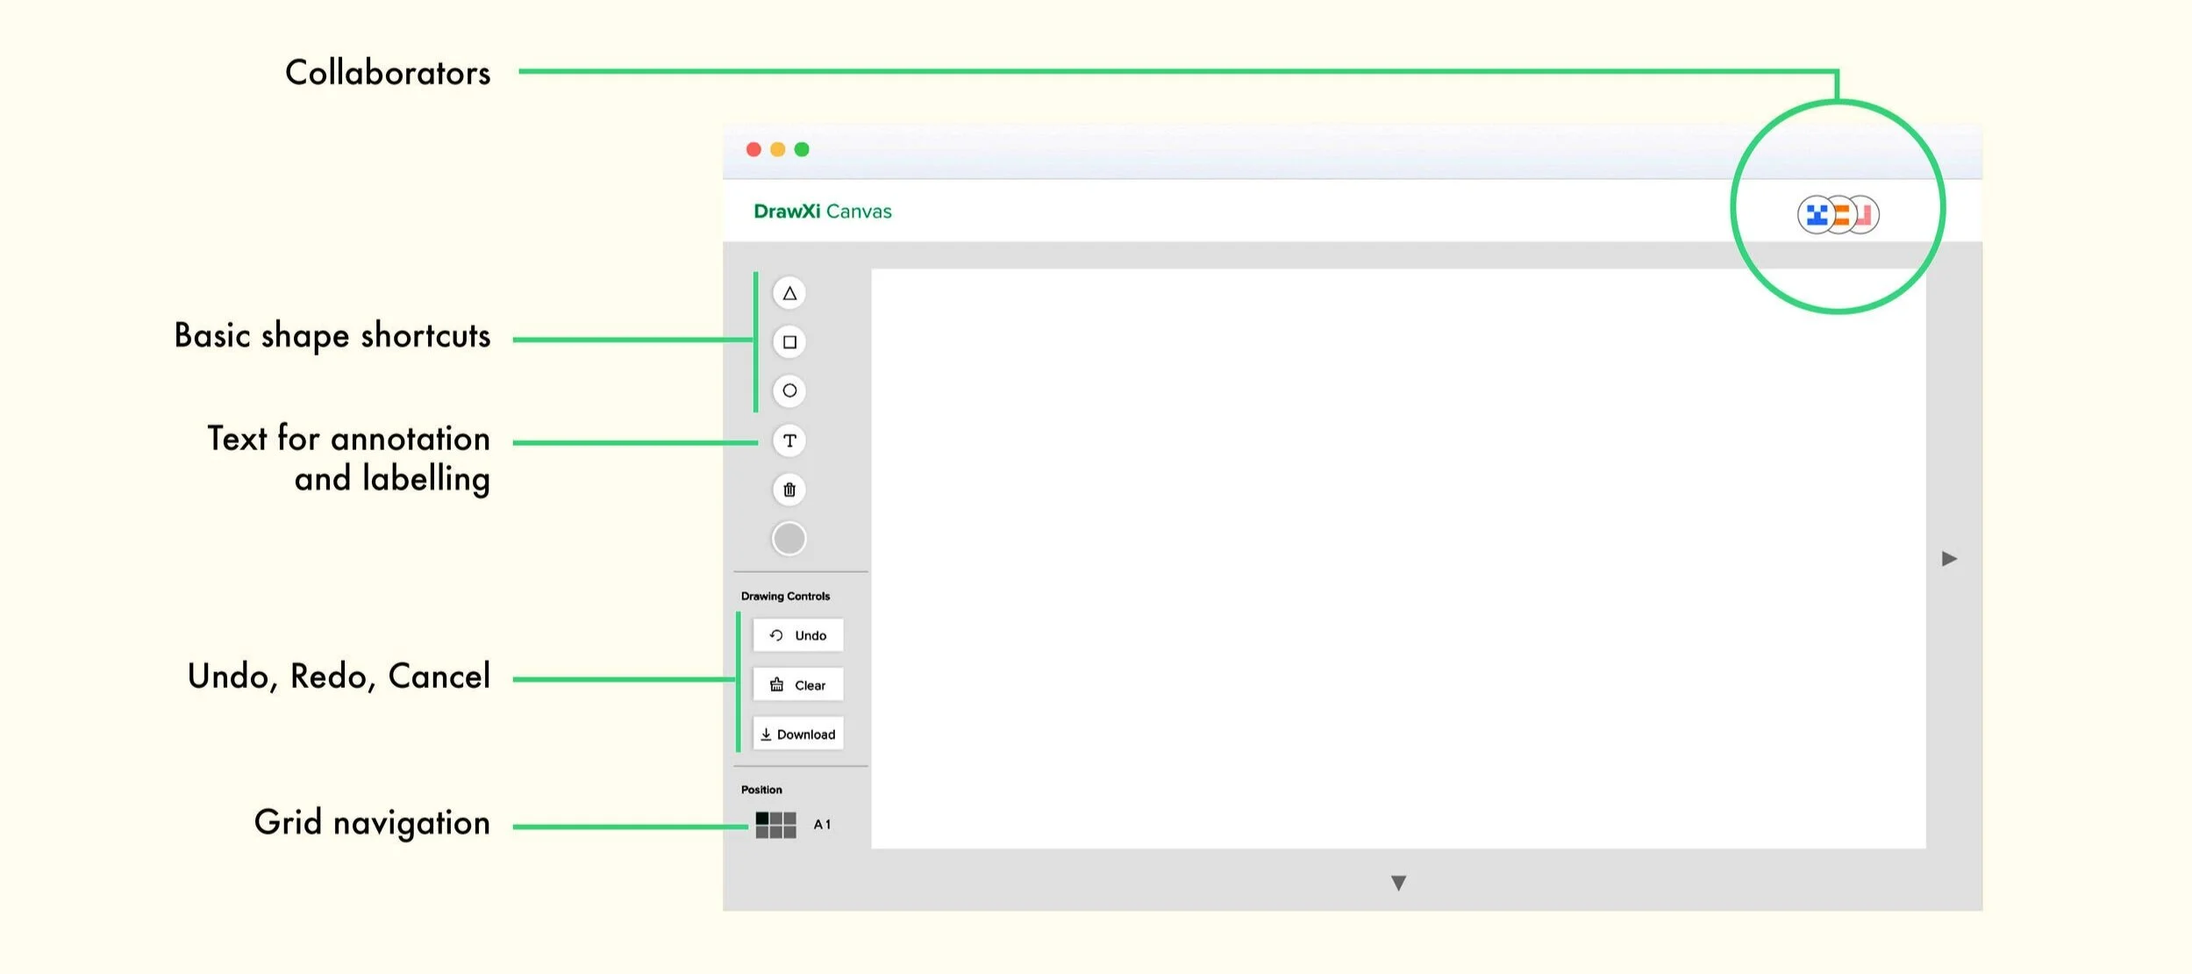Select the triangle shape tool
Screen dimensions: 2192x974
click(789, 293)
